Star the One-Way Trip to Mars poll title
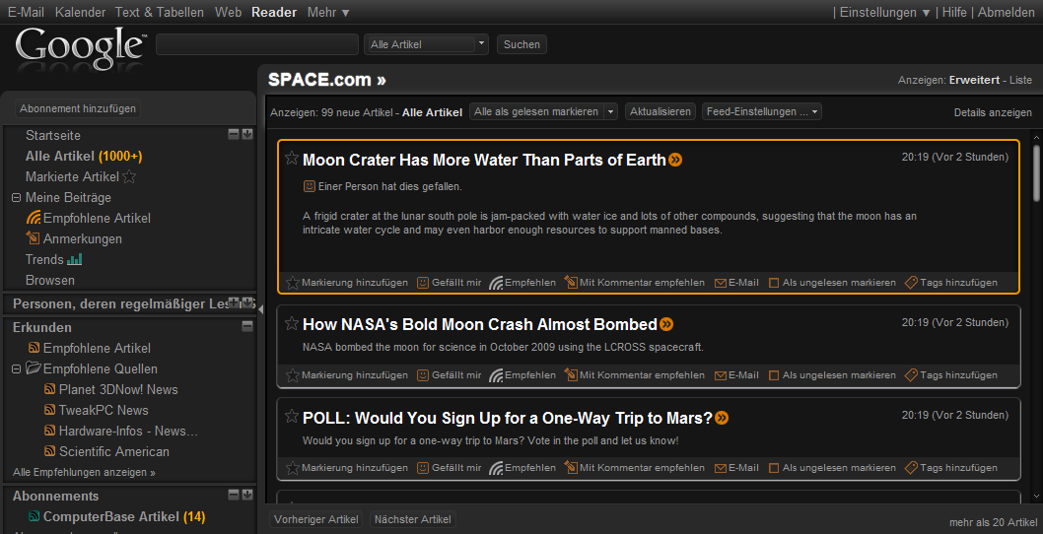The width and height of the screenshot is (1043, 534). pos(292,417)
